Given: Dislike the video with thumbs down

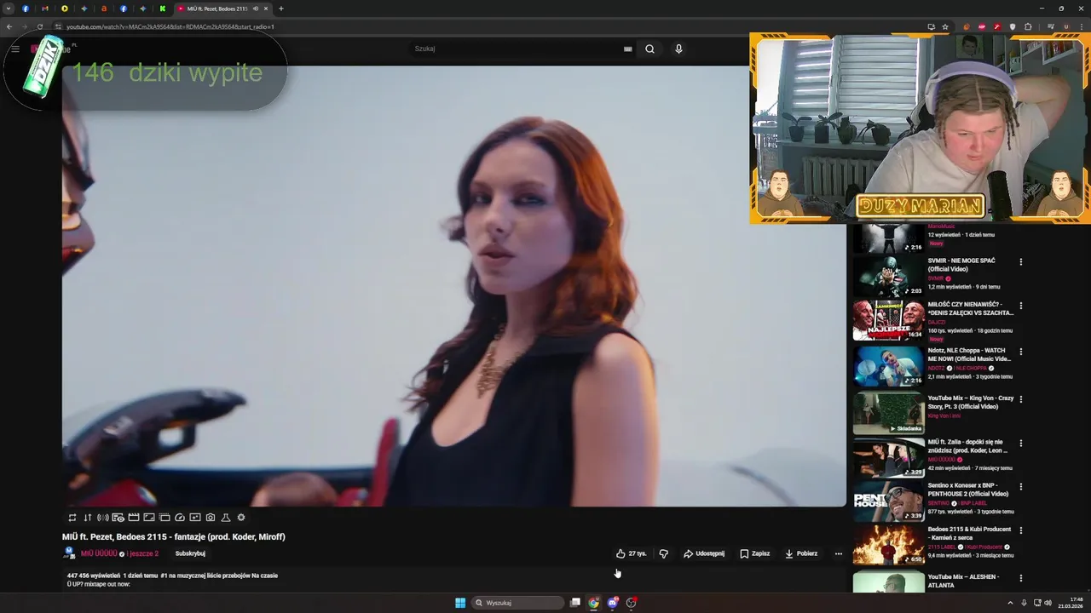Looking at the screenshot, I should click(x=664, y=553).
